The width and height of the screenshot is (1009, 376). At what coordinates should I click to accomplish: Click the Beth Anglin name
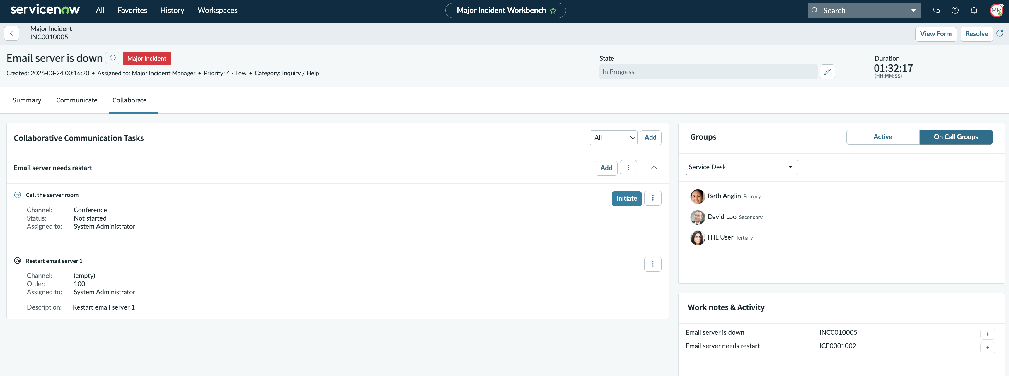[724, 196]
